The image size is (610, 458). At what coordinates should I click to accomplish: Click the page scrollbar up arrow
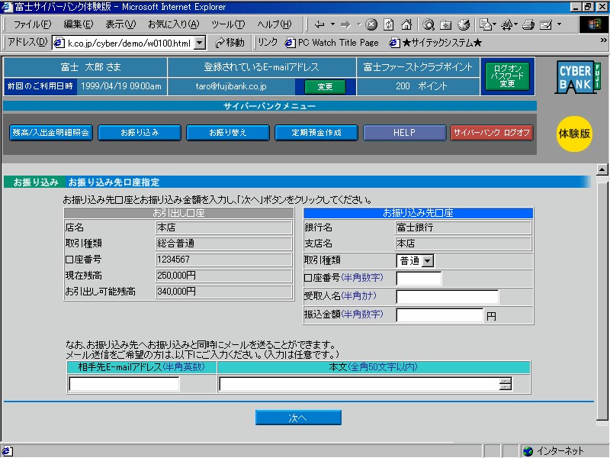coord(602,169)
